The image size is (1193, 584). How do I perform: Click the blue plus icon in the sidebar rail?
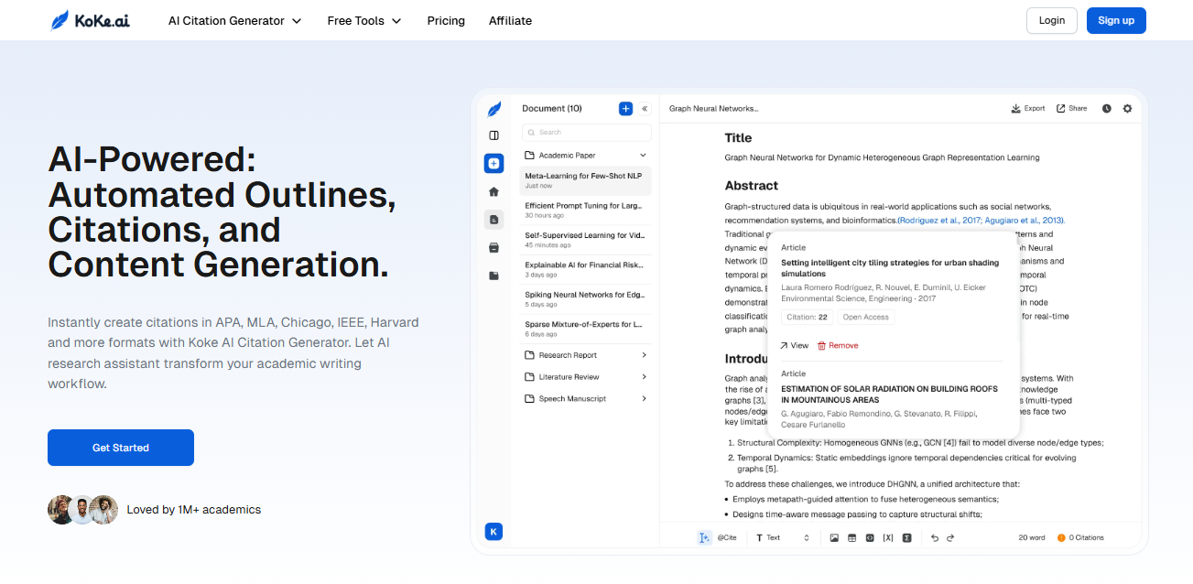[494, 164]
